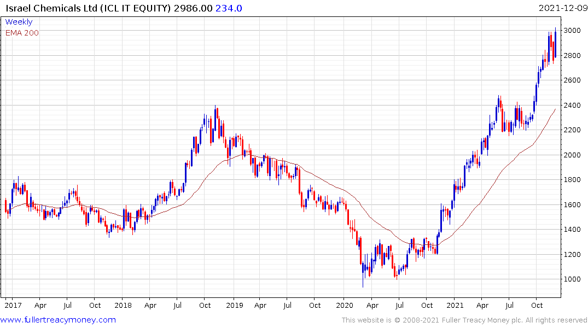Click the Israel Chemicals Ltd chart title
588x328 pixels.
tap(88, 8)
